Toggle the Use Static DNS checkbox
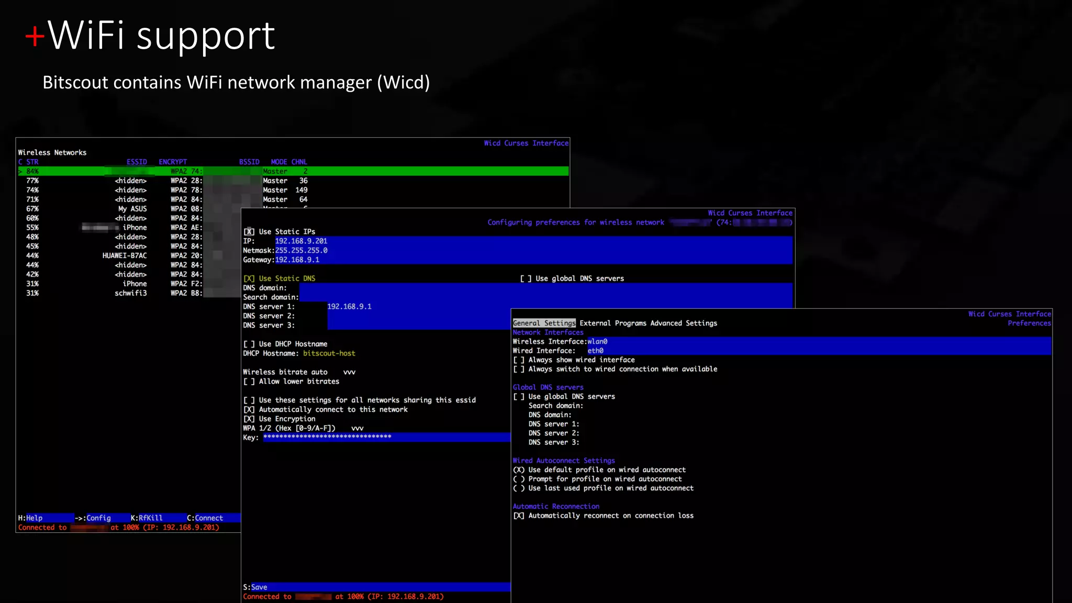The height and width of the screenshot is (603, 1072). point(249,278)
